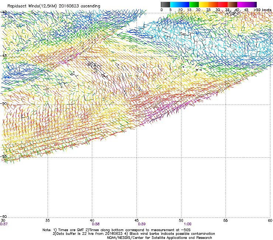The height and width of the screenshot is (240, 273).
Task: Click the '-55' latitude axis label
Action: tap(4, 156)
